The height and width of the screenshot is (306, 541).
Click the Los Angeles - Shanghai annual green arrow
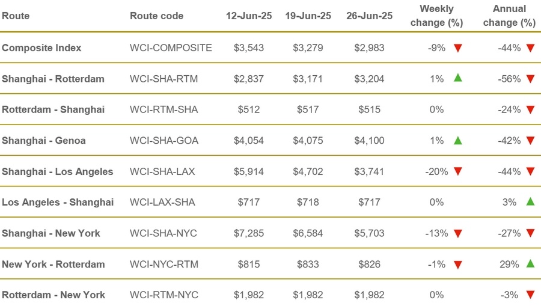[530, 202]
